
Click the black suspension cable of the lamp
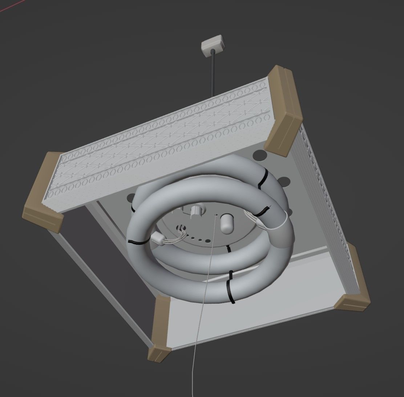213,74
